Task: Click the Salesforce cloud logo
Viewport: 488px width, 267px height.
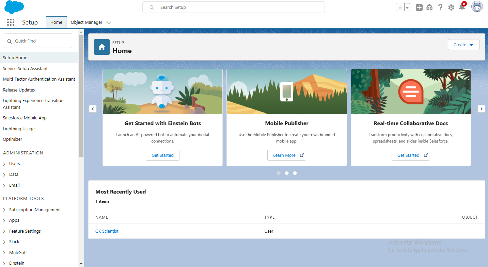Action: (x=14, y=7)
